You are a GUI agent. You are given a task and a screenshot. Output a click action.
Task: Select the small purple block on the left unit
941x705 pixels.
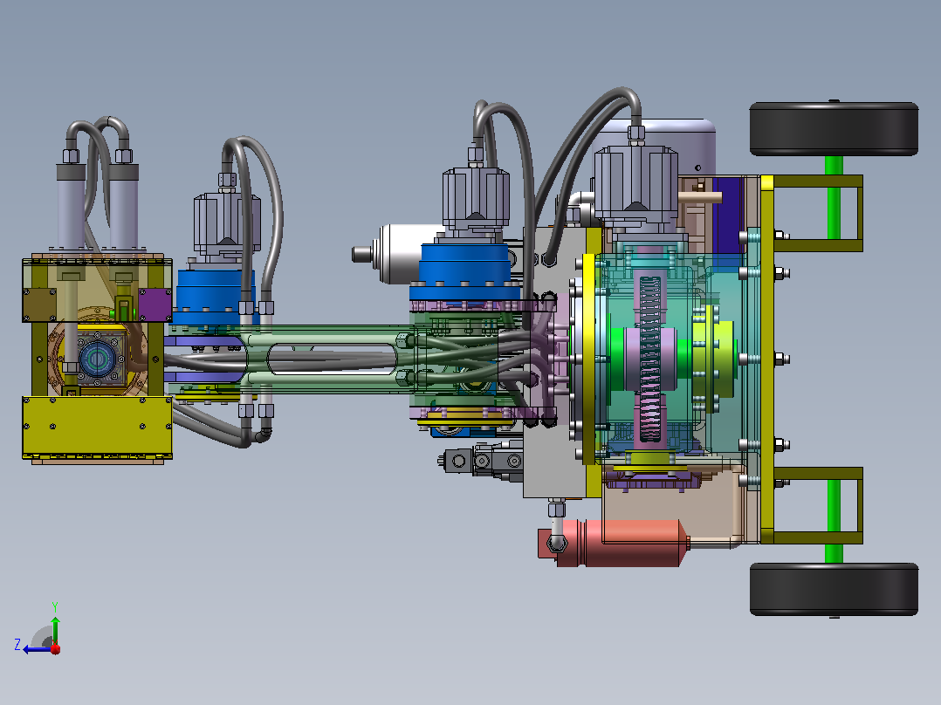(155, 305)
